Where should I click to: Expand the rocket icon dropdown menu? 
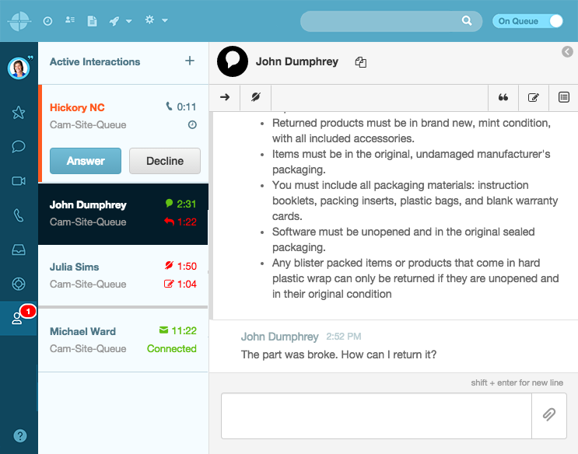[120, 21]
